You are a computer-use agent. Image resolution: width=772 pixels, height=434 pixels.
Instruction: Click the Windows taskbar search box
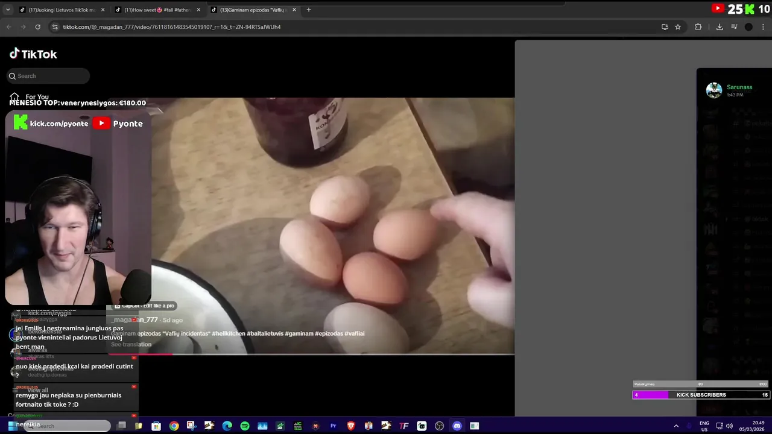[66, 426]
